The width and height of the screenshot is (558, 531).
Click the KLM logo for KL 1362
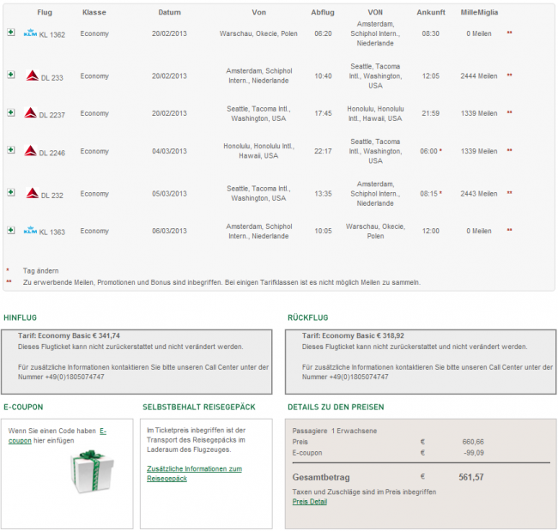(x=30, y=34)
